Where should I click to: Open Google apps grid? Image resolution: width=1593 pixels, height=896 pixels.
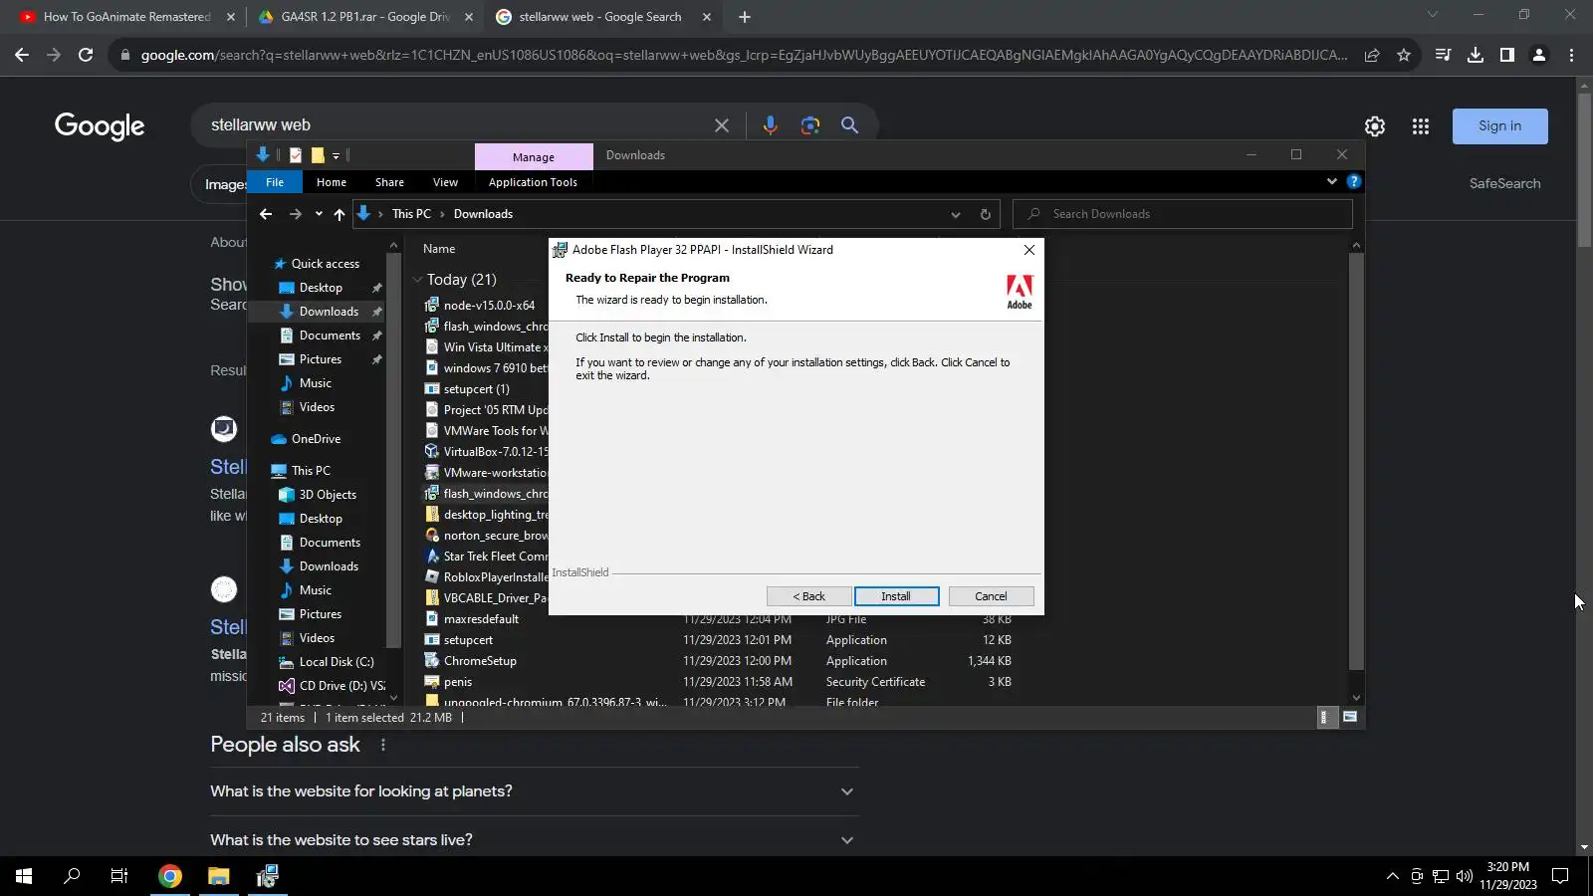[1421, 126]
